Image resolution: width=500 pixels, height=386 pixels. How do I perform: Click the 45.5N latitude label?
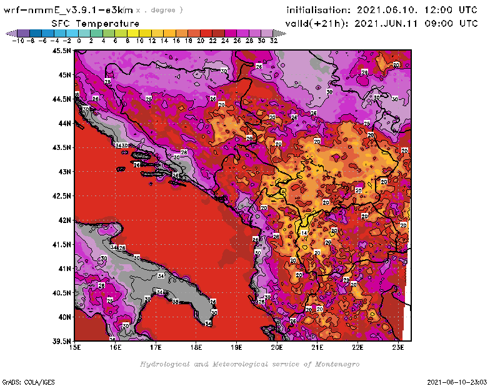pyautogui.click(x=61, y=51)
